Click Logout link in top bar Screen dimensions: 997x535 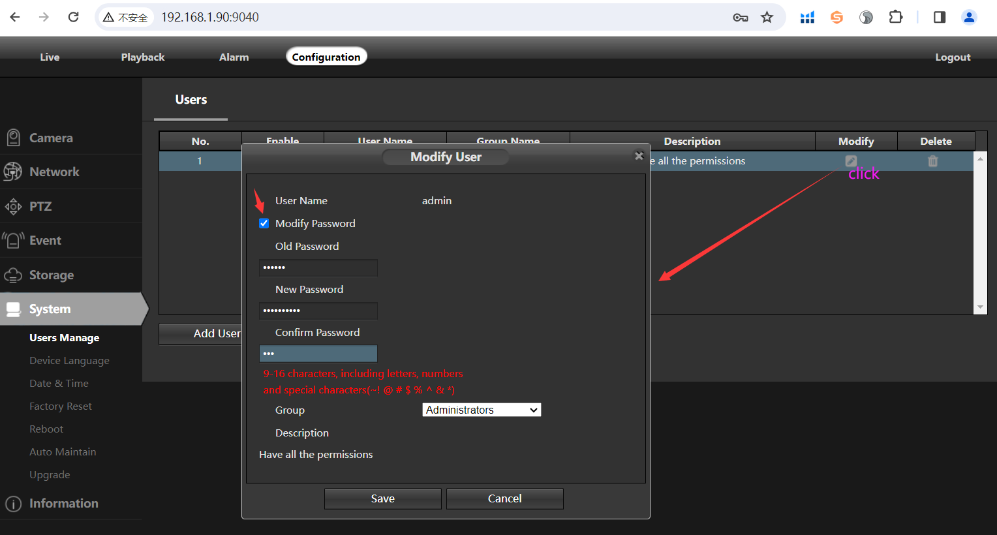pyautogui.click(x=953, y=57)
